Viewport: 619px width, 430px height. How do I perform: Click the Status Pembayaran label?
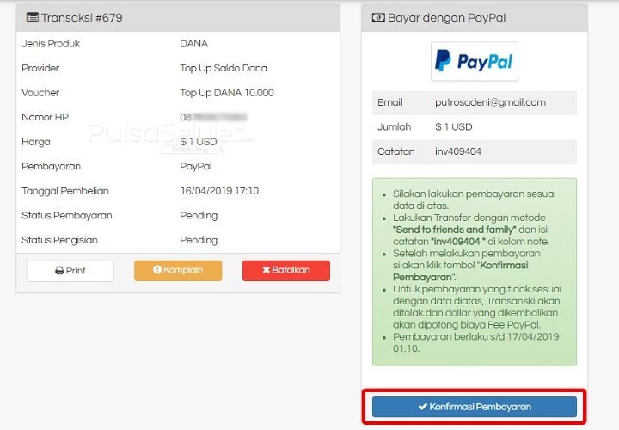[x=67, y=216]
